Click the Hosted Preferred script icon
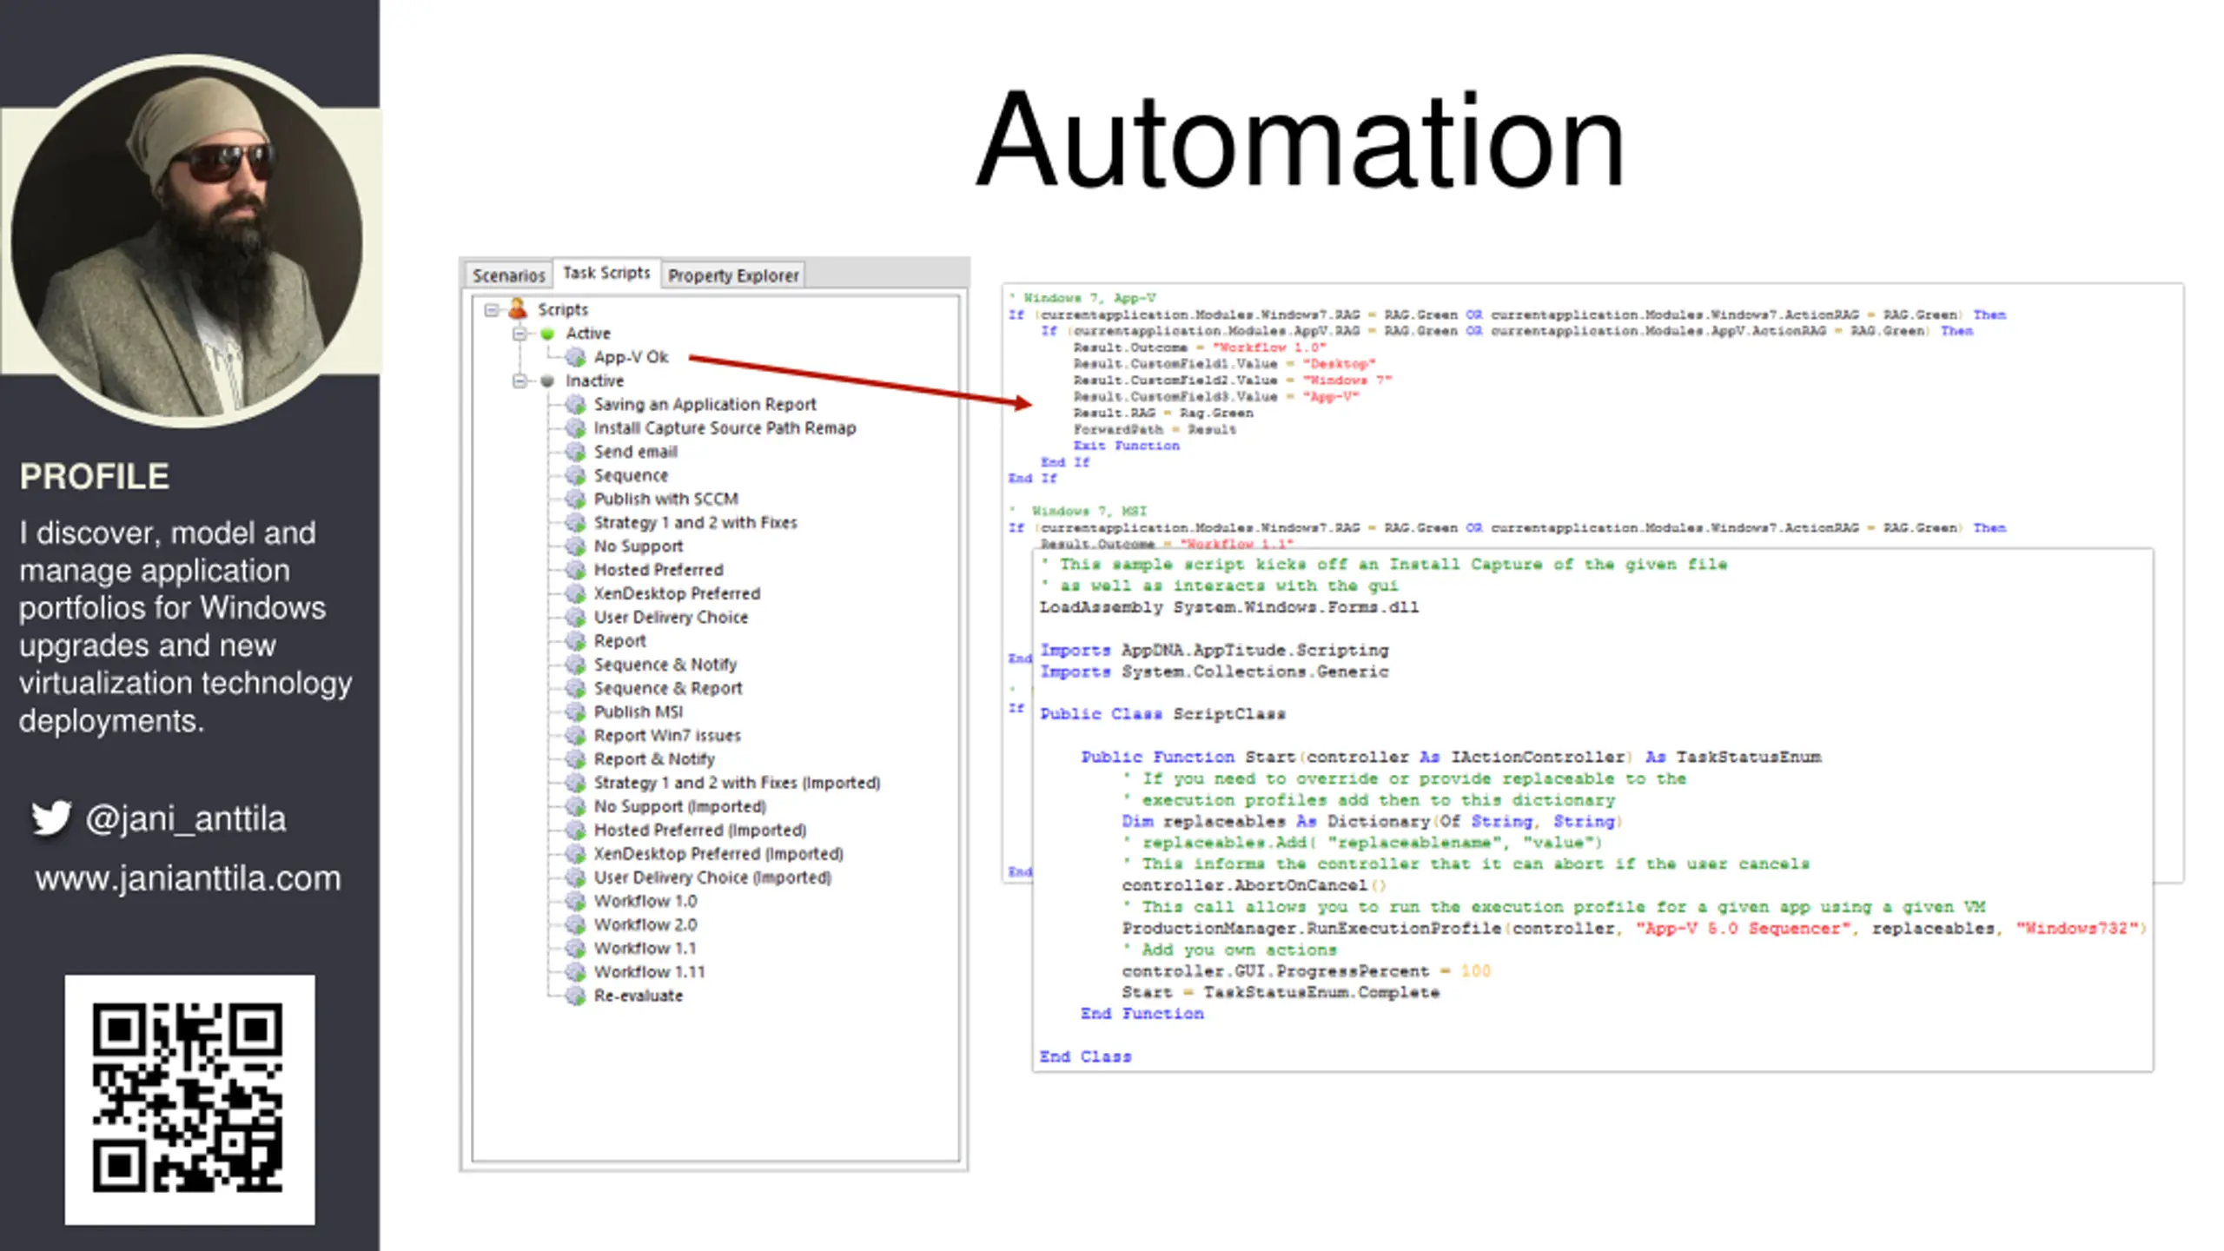This screenshot has width=2224, height=1251. coord(575,570)
